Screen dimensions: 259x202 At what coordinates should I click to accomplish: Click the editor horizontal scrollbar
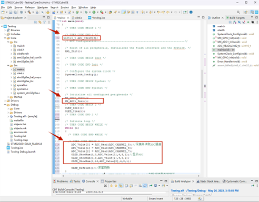coord(131,176)
